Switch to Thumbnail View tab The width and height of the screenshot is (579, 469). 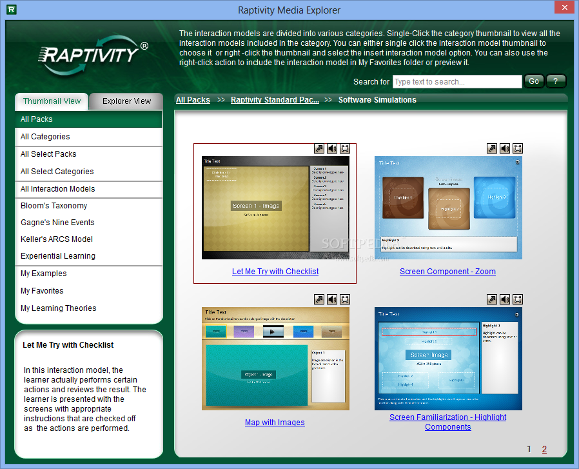[x=52, y=101]
